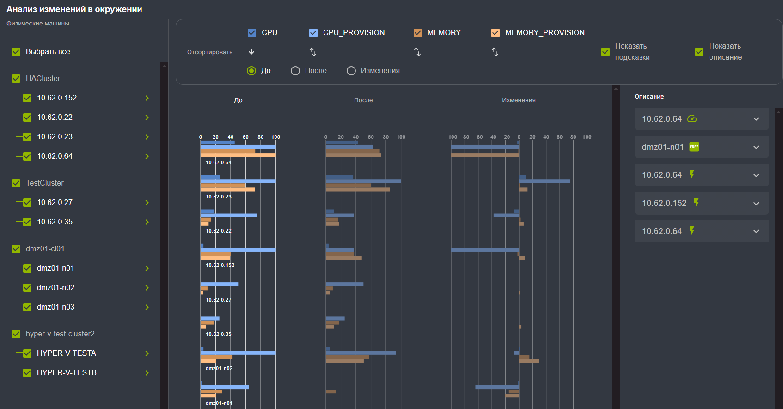Uncheck the 10.62.0.152 machine checkbox
783x409 pixels.
coord(27,98)
